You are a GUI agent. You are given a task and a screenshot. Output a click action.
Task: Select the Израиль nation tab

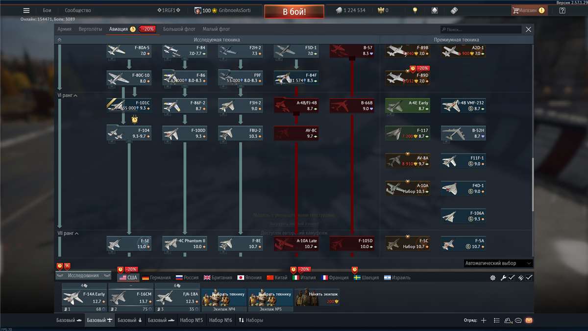397,278
